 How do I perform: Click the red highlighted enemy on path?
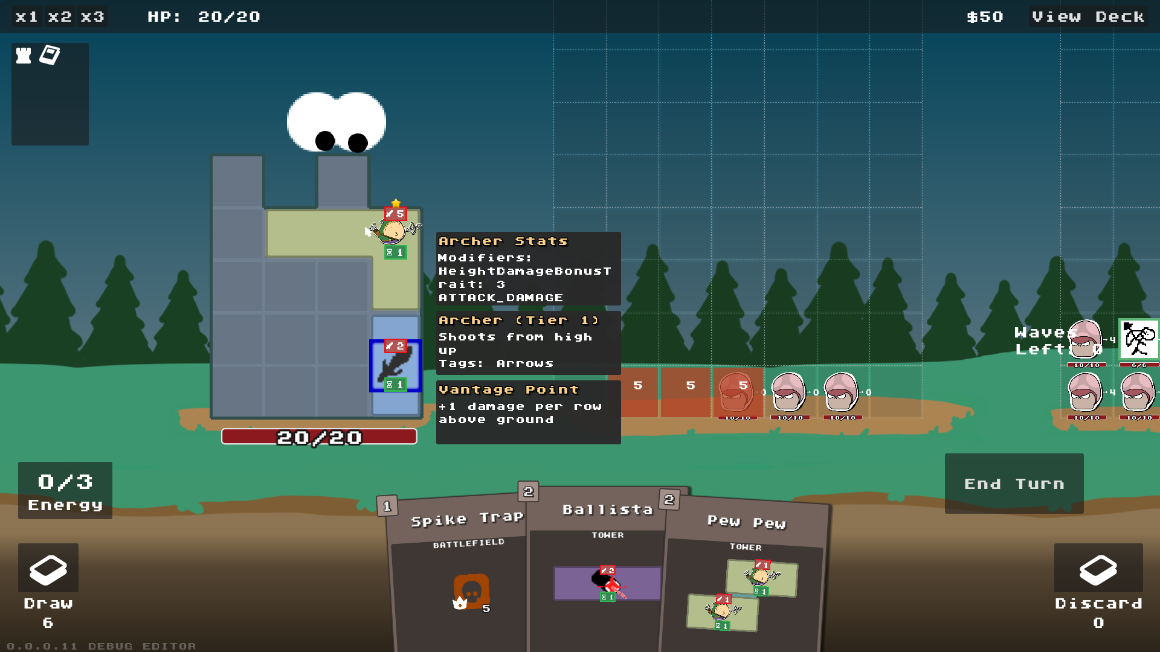(x=736, y=392)
